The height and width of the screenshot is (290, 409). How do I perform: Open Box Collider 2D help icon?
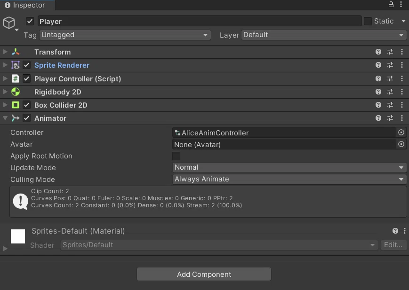pyautogui.click(x=378, y=105)
